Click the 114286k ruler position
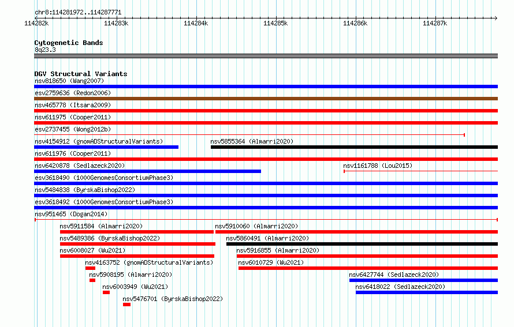The image size is (514, 327). pyautogui.click(x=355, y=23)
